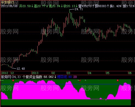Viewport: 135px width, 107px height.
Task: Click the turnover amount 额88383 value
Action: tap(102, 6)
